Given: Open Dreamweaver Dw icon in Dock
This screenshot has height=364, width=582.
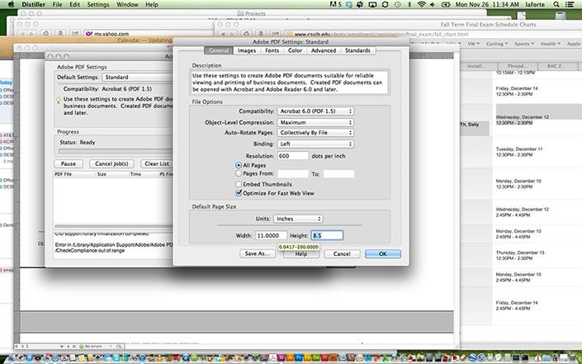Looking at the screenshot, I should 316,357.
